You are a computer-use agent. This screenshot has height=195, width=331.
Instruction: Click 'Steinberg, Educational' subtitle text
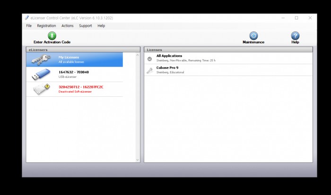(170, 72)
